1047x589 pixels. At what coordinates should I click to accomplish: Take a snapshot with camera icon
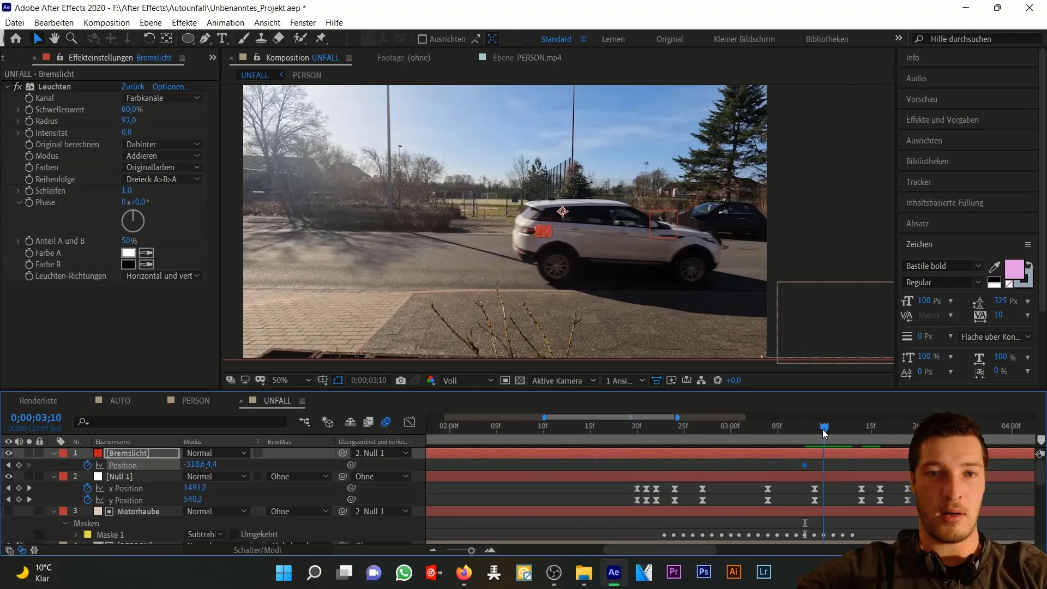coord(401,381)
